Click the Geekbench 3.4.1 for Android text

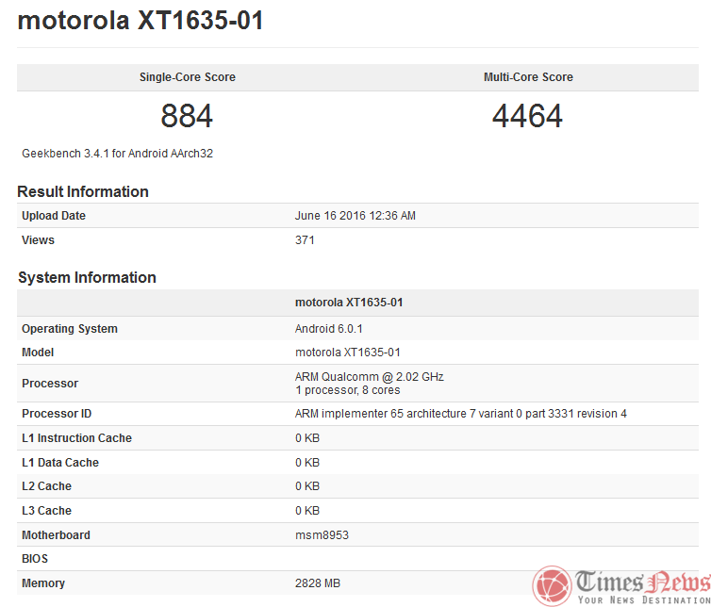coord(118,153)
